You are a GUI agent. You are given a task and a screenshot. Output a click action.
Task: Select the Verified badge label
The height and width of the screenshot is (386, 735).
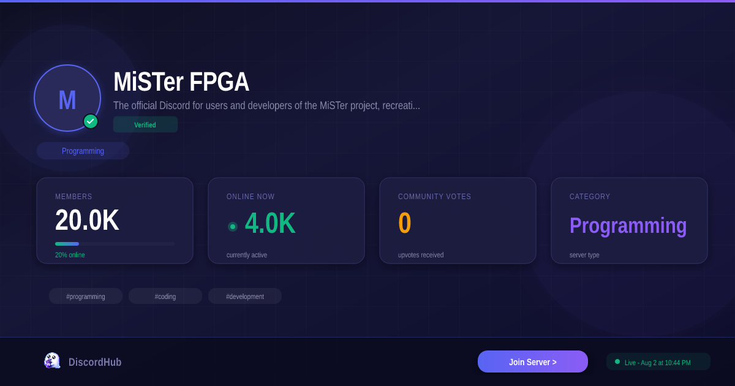pos(145,124)
